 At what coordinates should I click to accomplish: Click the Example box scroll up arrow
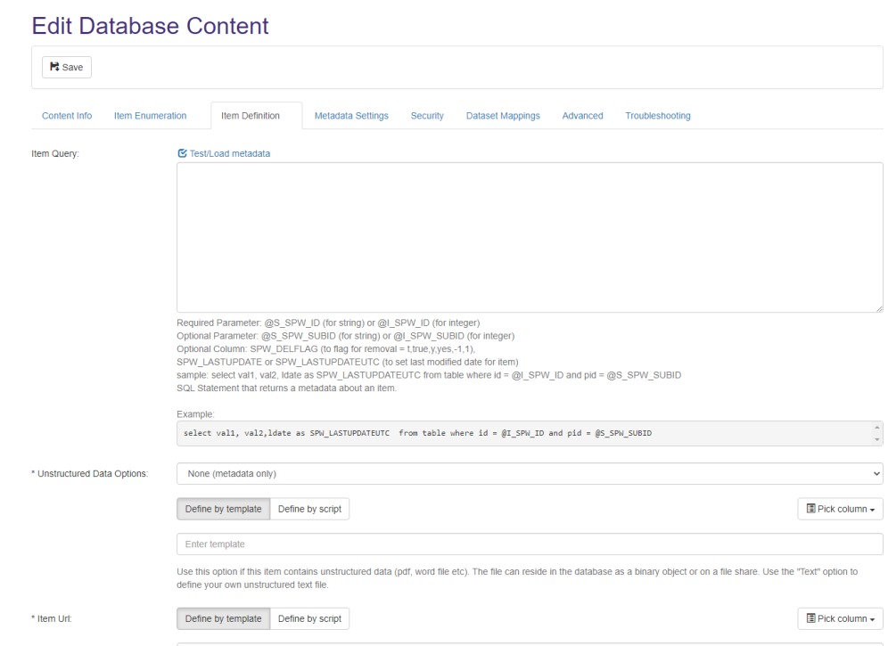tap(876, 428)
